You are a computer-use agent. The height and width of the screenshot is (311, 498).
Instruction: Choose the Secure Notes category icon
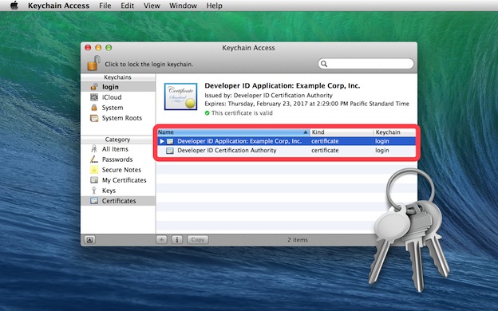94,170
